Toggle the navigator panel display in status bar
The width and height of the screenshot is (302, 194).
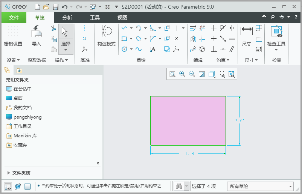pyautogui.click(x=8, y=186)
